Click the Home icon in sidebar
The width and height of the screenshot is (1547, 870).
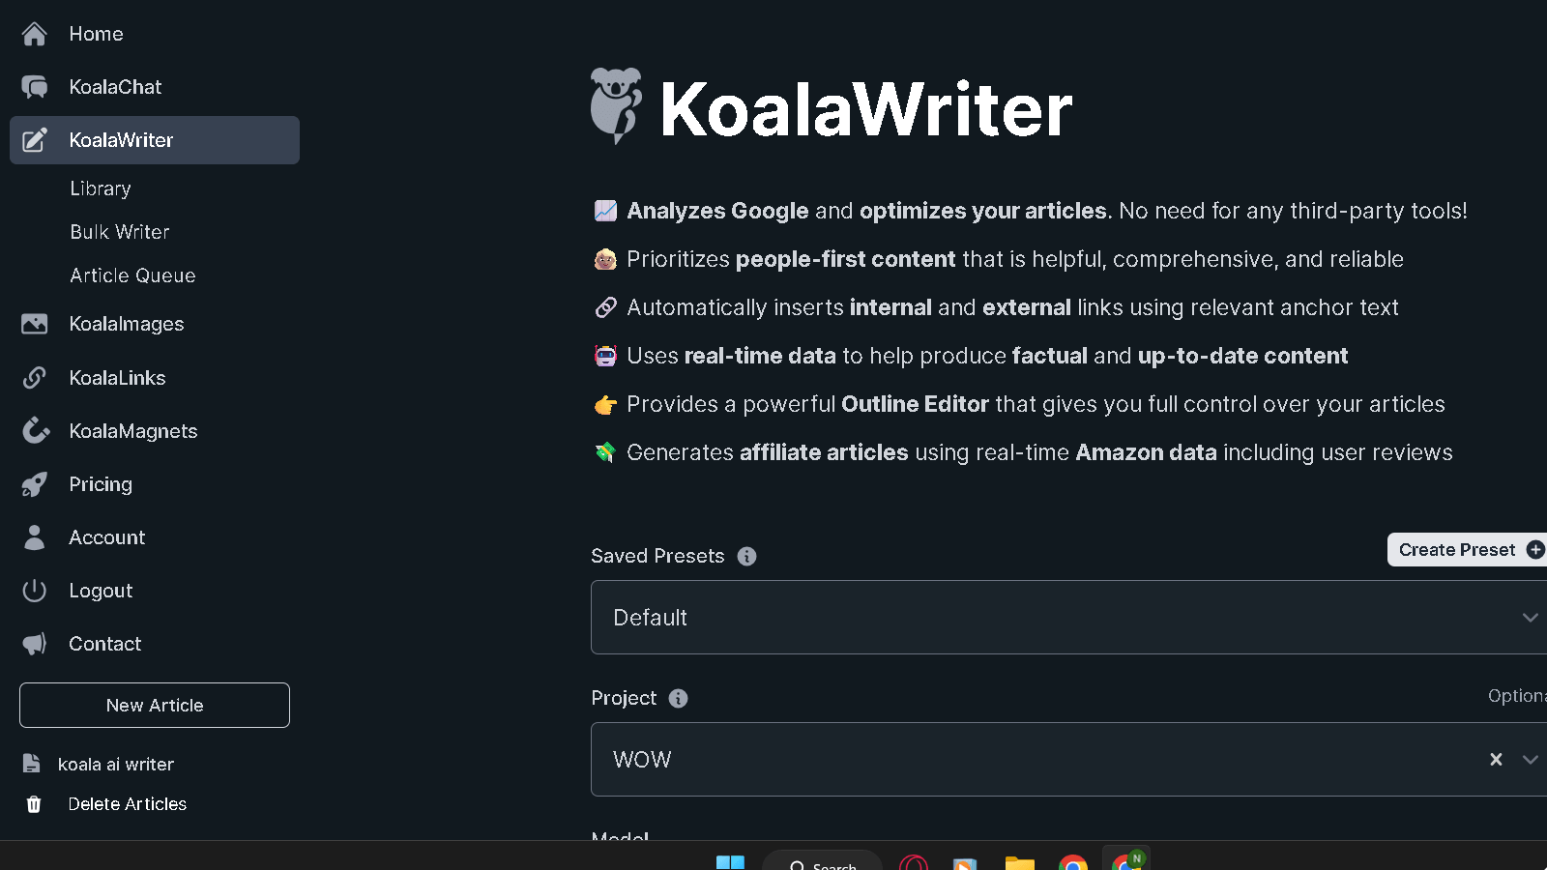[x=34, y=33]
